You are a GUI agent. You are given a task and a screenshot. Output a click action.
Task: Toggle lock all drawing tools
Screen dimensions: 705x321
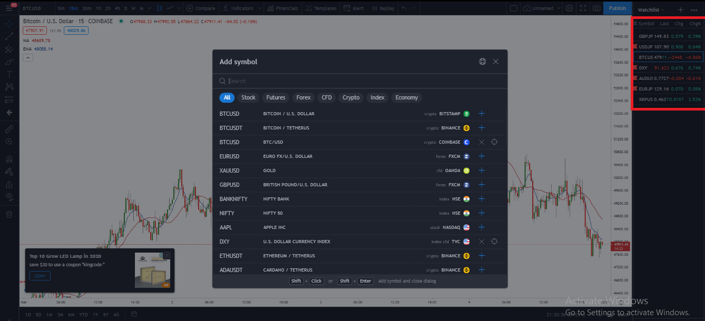(9, 184)
